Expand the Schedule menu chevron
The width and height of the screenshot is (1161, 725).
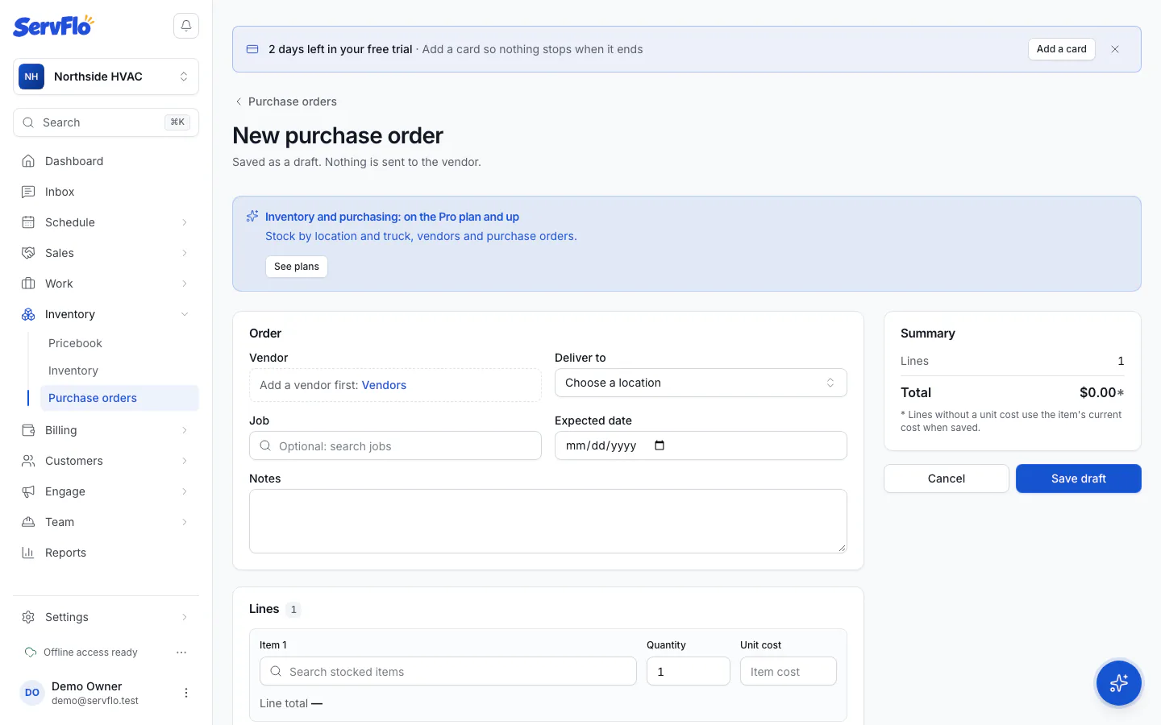(x=185, y=222)
